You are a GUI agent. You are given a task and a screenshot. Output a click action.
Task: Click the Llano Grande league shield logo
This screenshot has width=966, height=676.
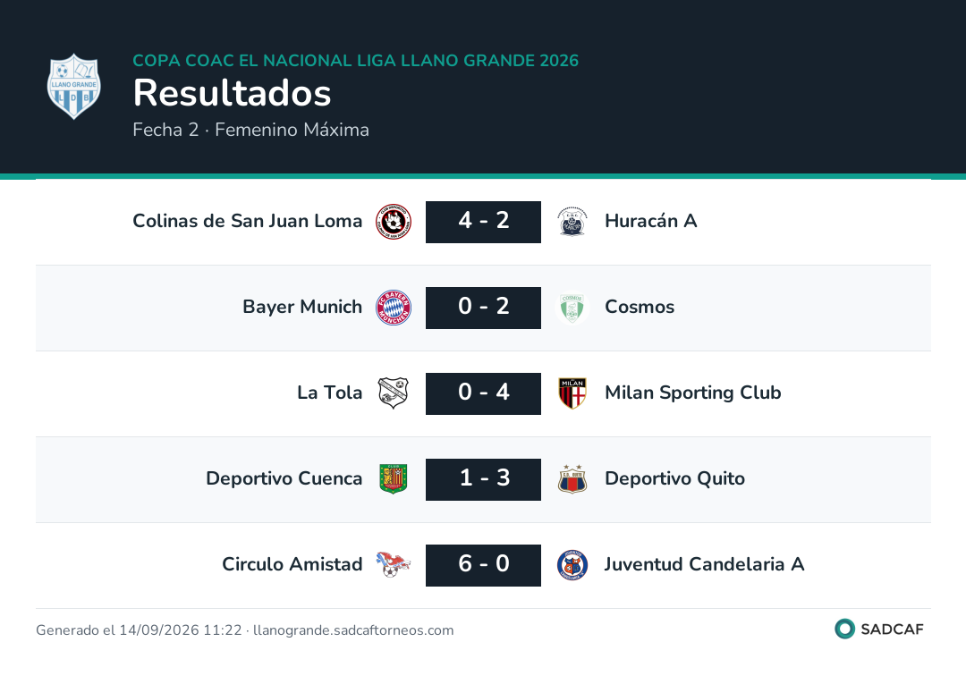click(x=74, y=86)
